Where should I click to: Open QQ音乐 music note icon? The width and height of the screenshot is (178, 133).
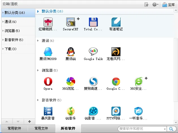[70, 111]
